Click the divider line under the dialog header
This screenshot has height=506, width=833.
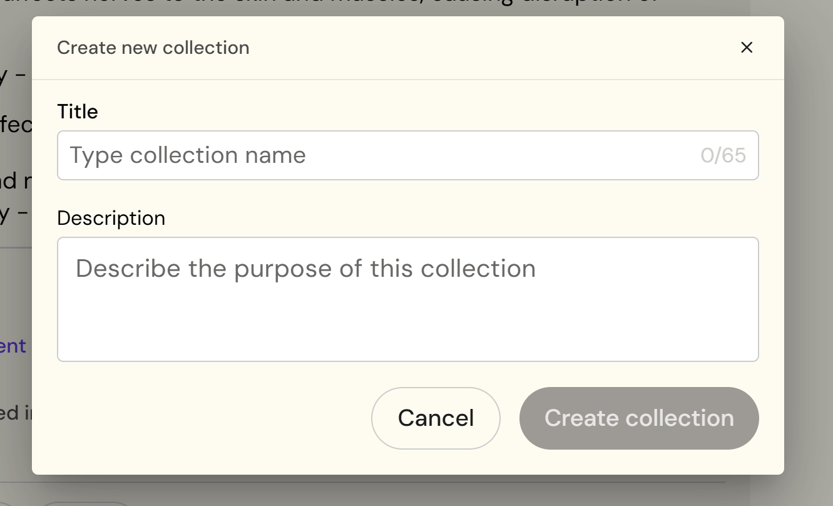pos(407,80)
